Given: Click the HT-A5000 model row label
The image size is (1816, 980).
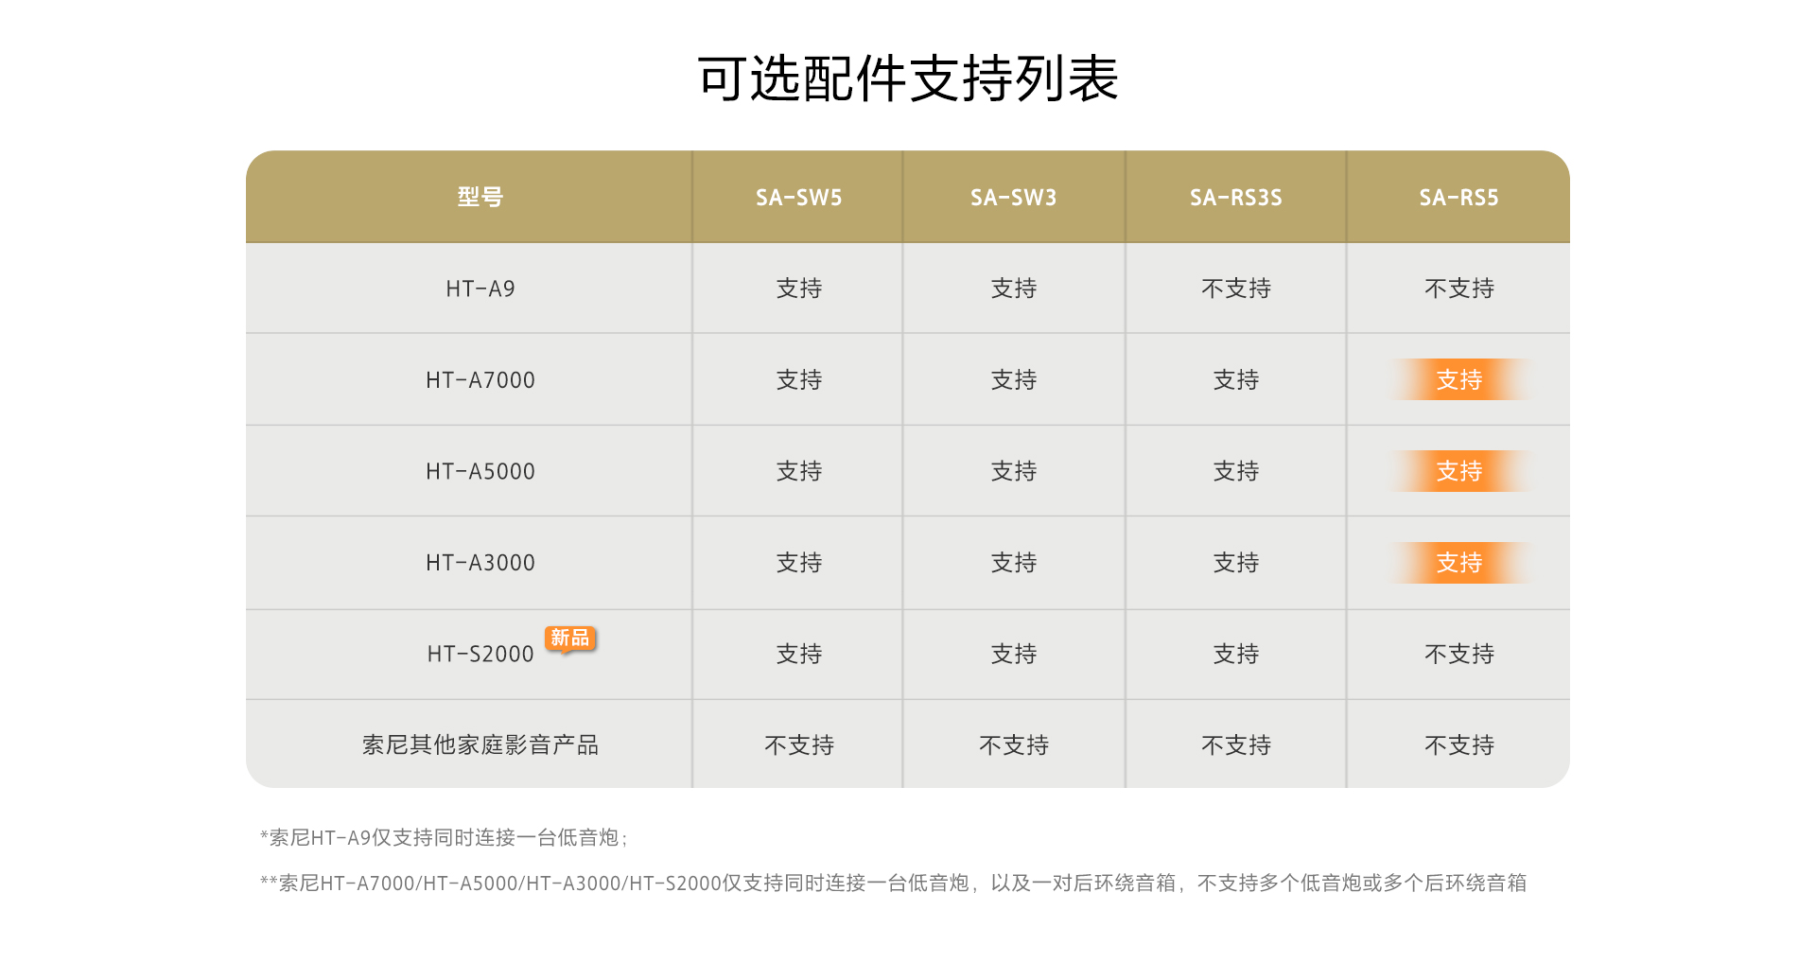Looking at the screenshot, I should click(x=480, y=471).
